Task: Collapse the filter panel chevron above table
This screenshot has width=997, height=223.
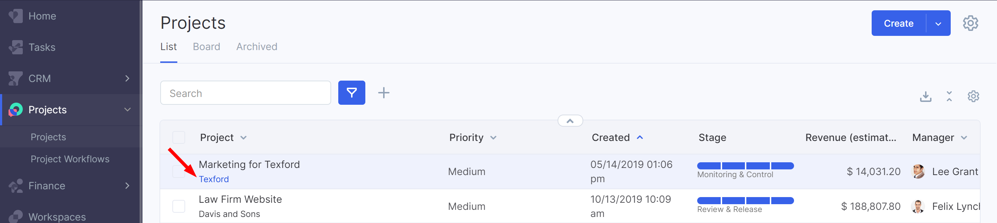Action: [x=570, y=121]
